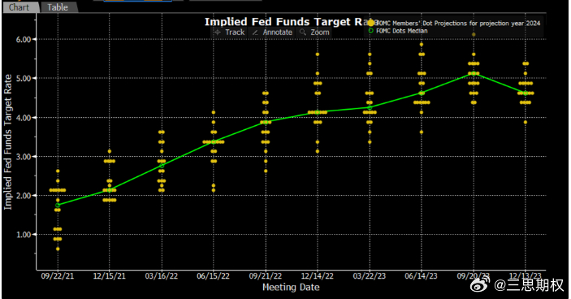Click the y-axis value 3.00

tap(24, 157)
